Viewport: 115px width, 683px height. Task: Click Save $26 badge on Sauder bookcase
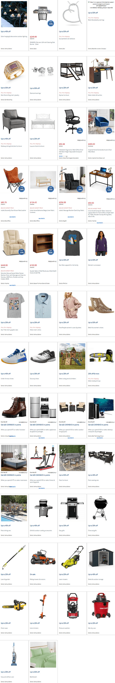(51, 251)
